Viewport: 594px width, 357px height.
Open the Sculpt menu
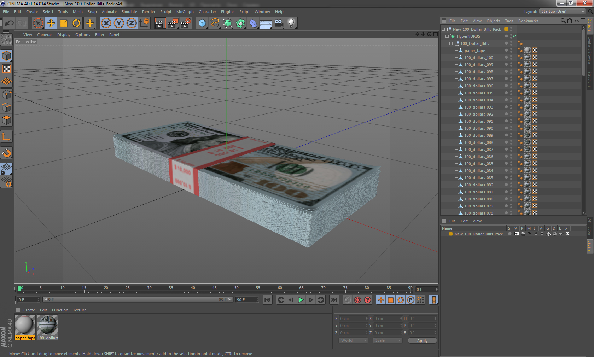point(165,12)
